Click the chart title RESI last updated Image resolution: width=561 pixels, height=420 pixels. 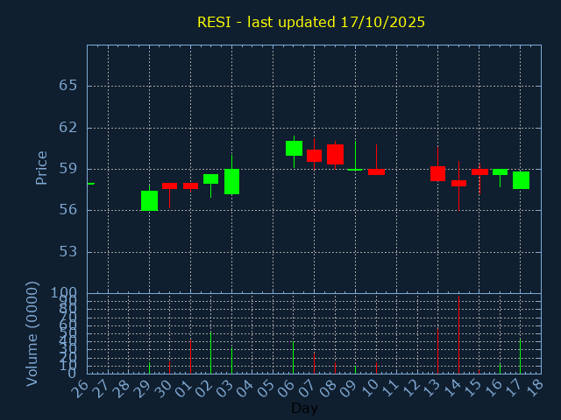click(311, 22)
